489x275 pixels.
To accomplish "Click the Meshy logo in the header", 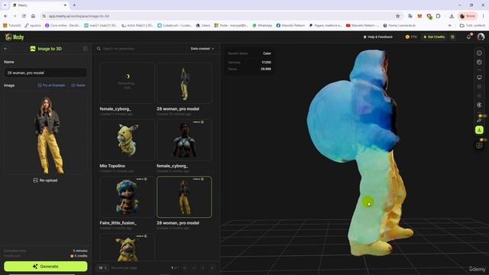I will pos(15,37).
